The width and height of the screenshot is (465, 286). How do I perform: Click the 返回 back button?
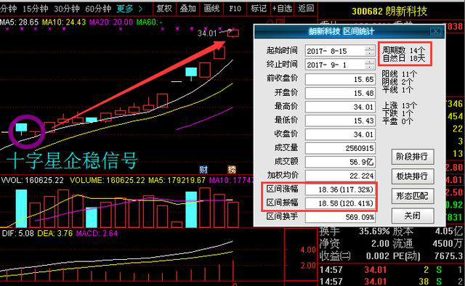(x=306, y=9)
